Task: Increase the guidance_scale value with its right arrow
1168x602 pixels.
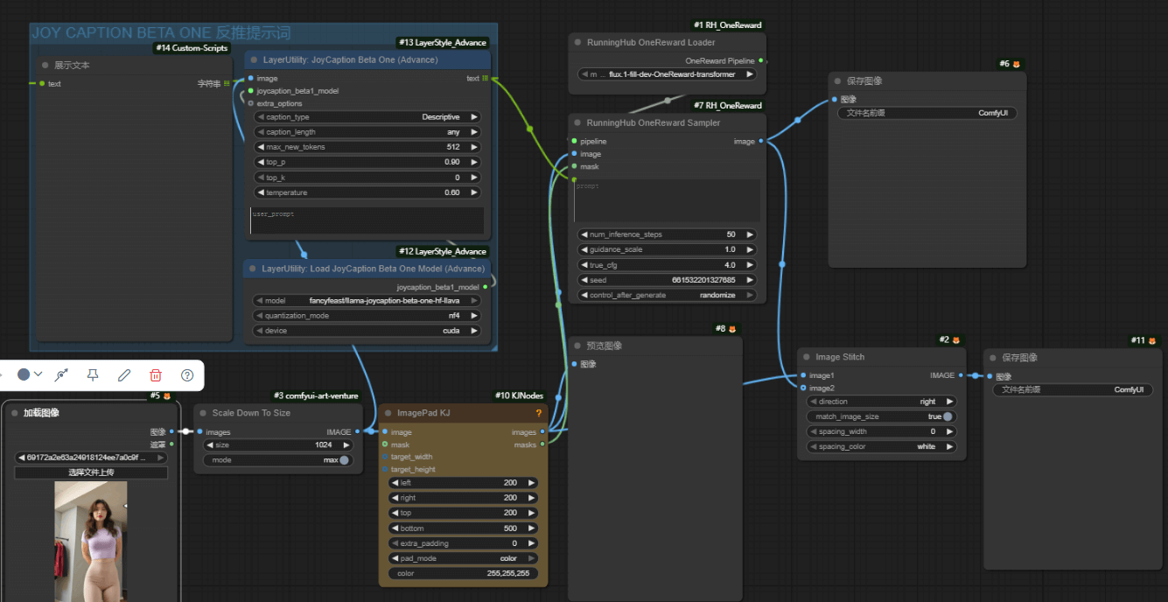Action: click(x=749, y=249)
